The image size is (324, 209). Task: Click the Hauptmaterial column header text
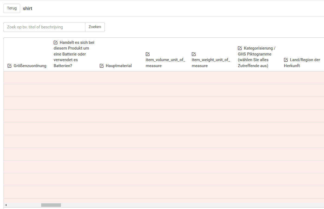coord(119,66)
